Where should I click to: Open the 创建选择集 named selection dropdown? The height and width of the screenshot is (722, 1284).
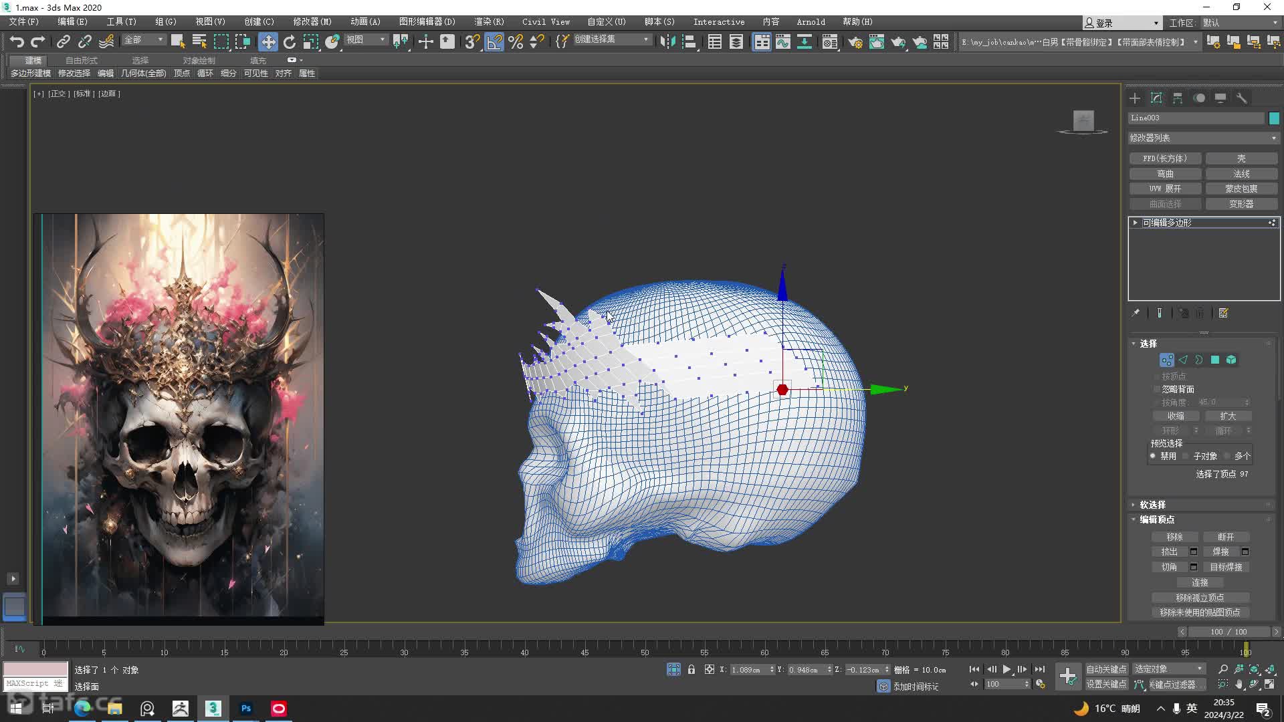pos(612,40)
